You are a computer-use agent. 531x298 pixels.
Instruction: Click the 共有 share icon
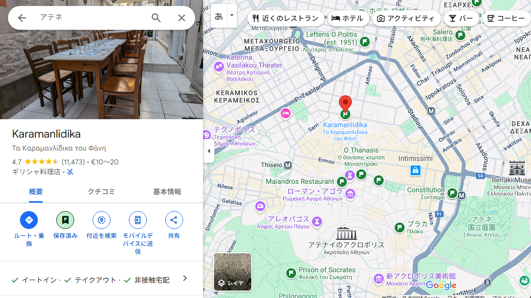pos(174,220)
